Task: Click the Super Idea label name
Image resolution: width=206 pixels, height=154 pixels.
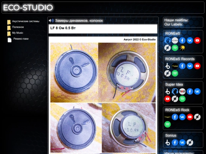Action: coord(174,84)
